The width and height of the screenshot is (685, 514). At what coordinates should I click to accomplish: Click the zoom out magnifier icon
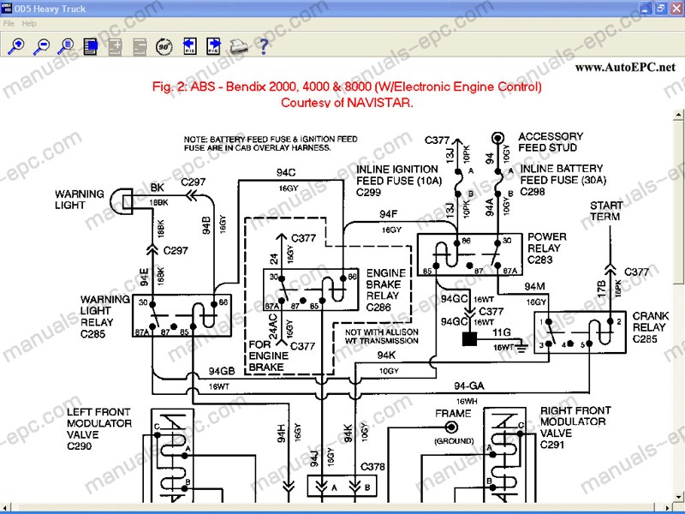[x=41, y=46]
